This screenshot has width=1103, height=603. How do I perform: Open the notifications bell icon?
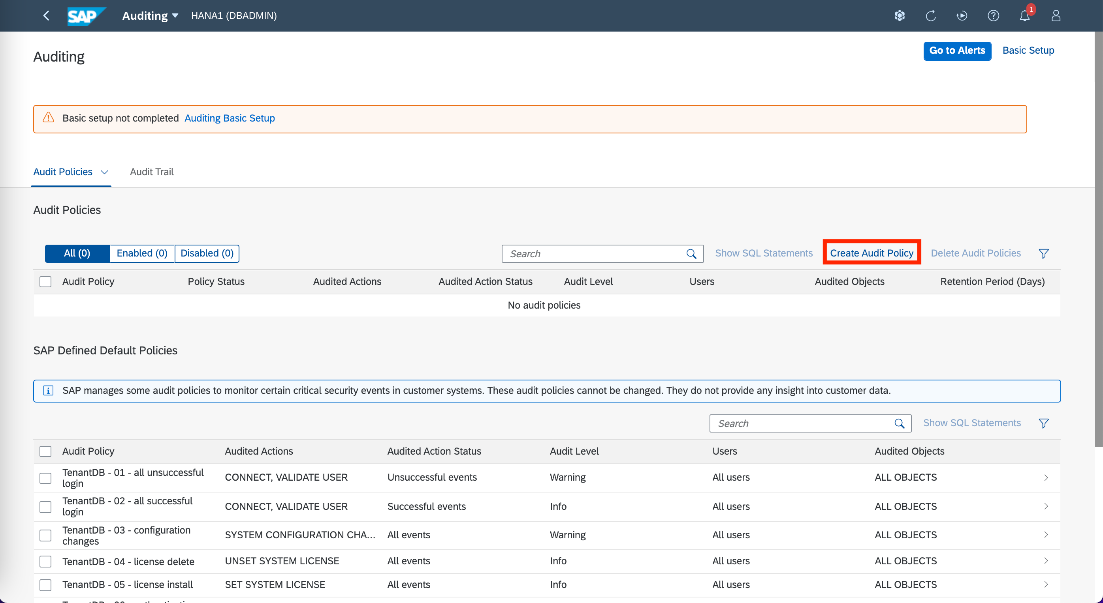tap(1024, 16)
